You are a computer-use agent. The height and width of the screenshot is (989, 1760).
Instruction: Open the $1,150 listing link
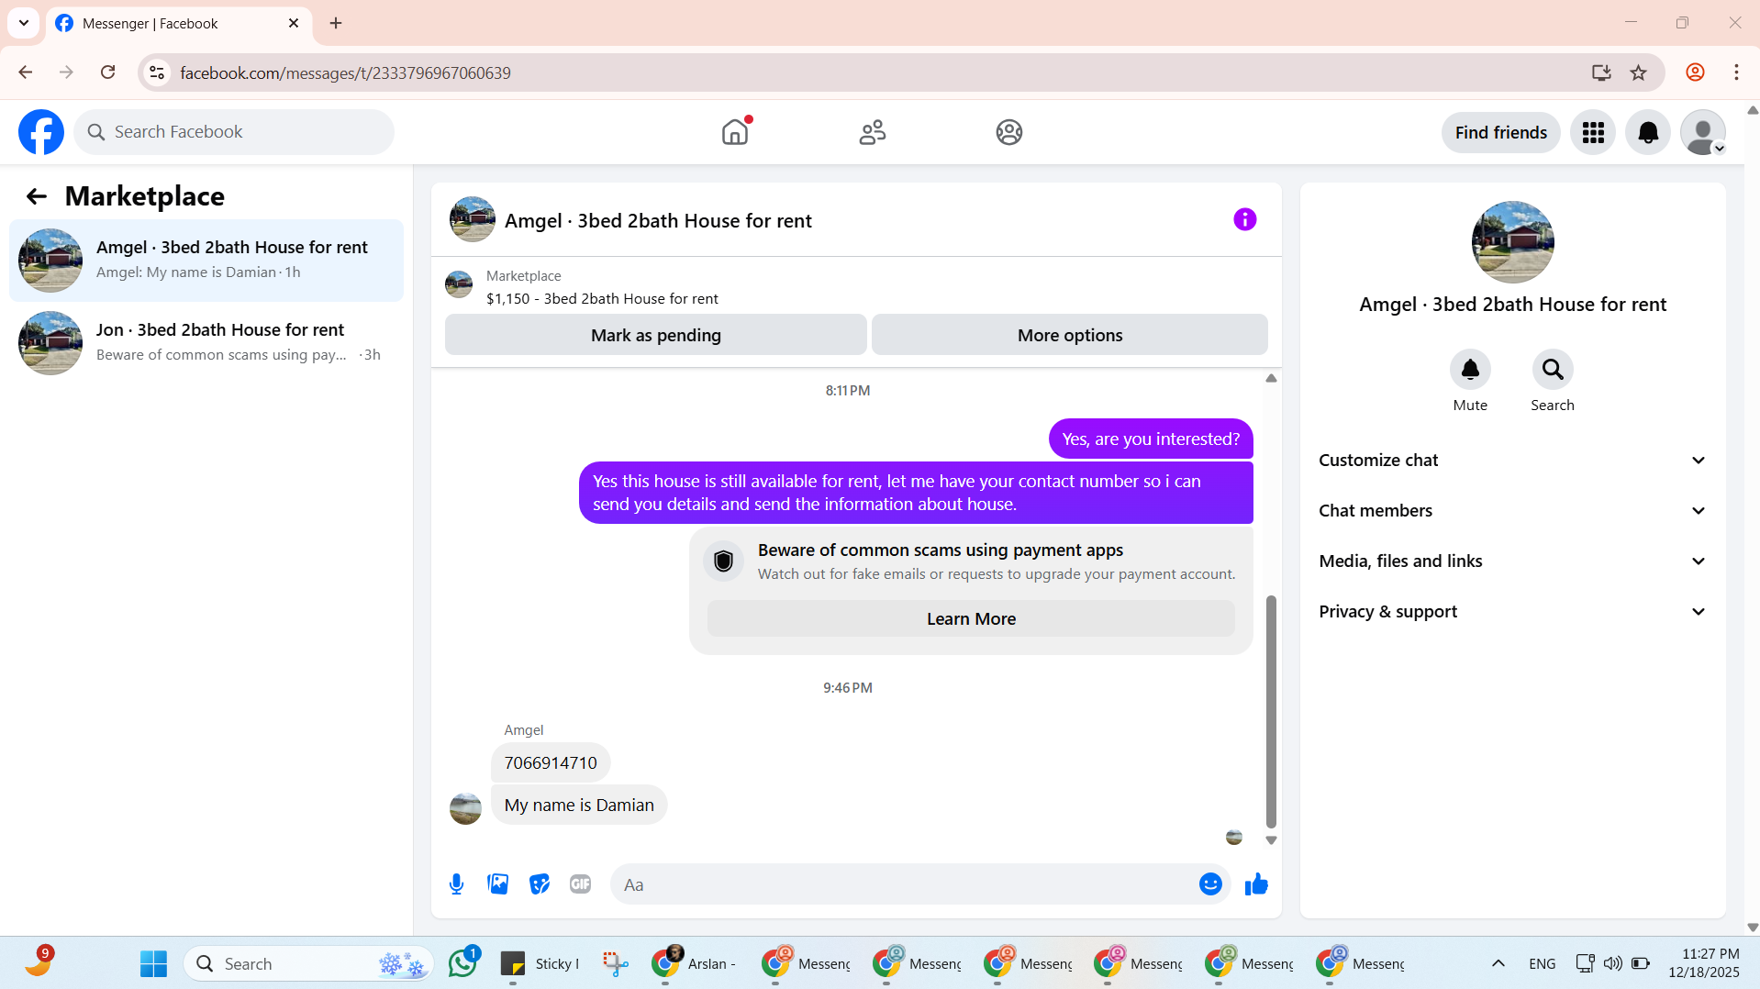602,299
